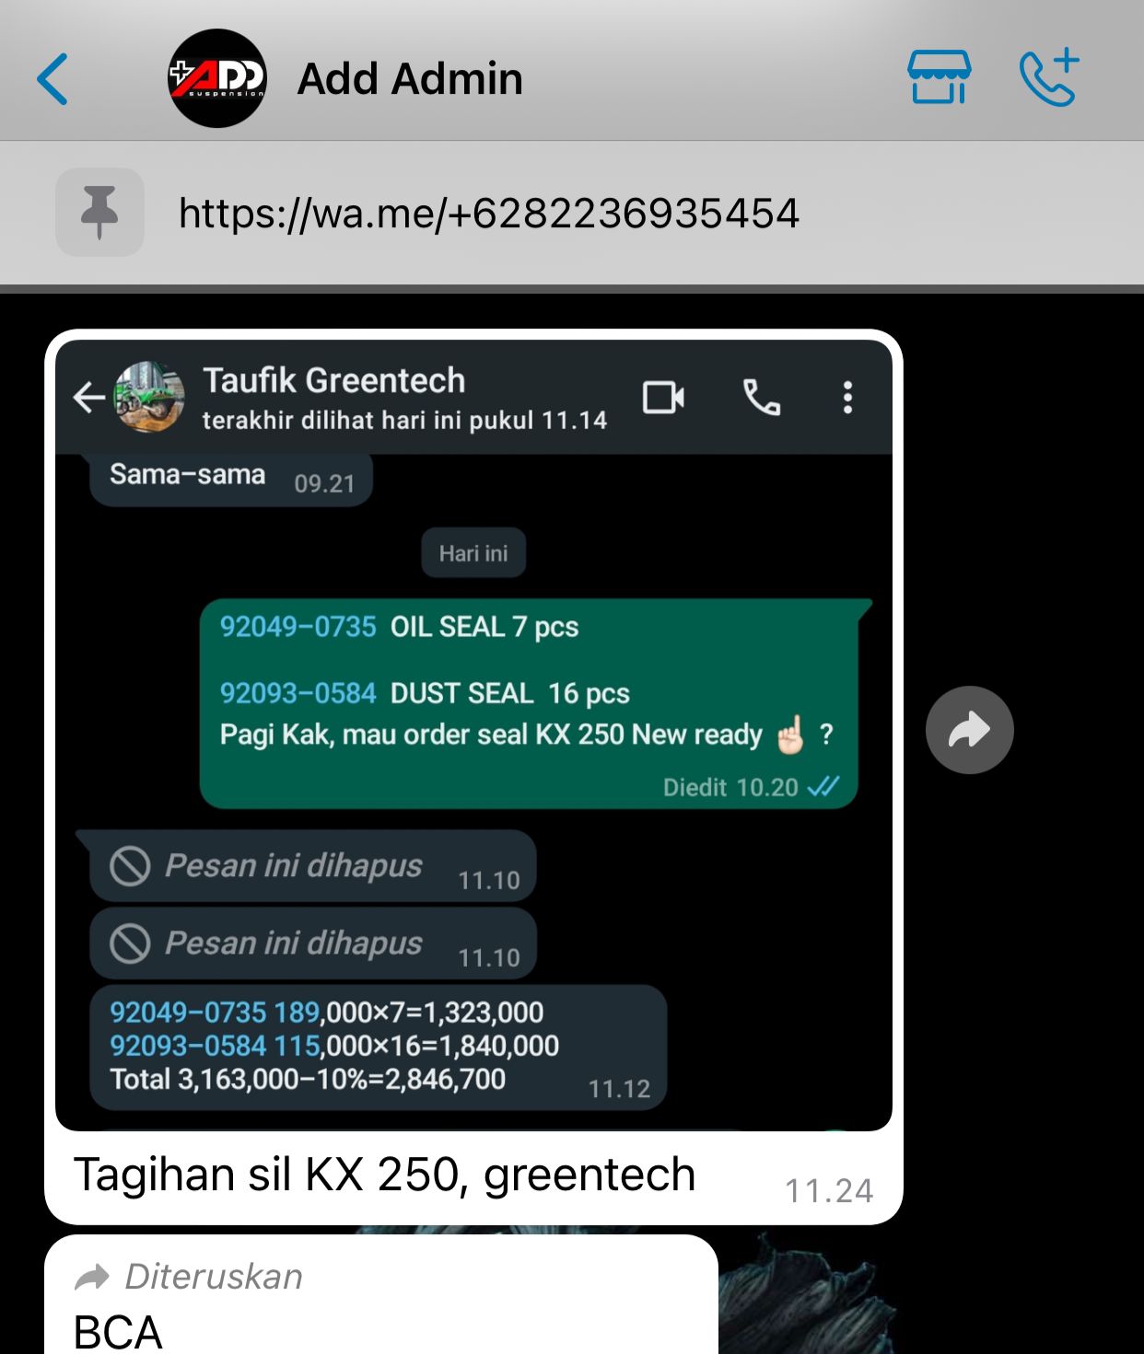Open the three-dot menu in the screenshot
This screenshot has width=1144, height=1354.
tap(847, 398)
